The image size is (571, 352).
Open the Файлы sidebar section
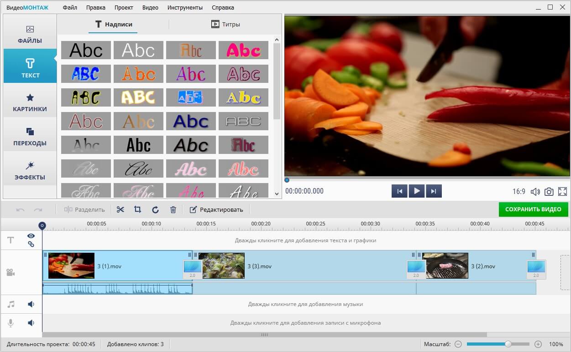[x=30, y=35]
